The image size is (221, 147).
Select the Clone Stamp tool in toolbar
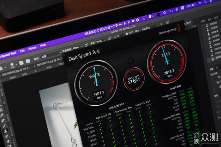pos(6,131)
